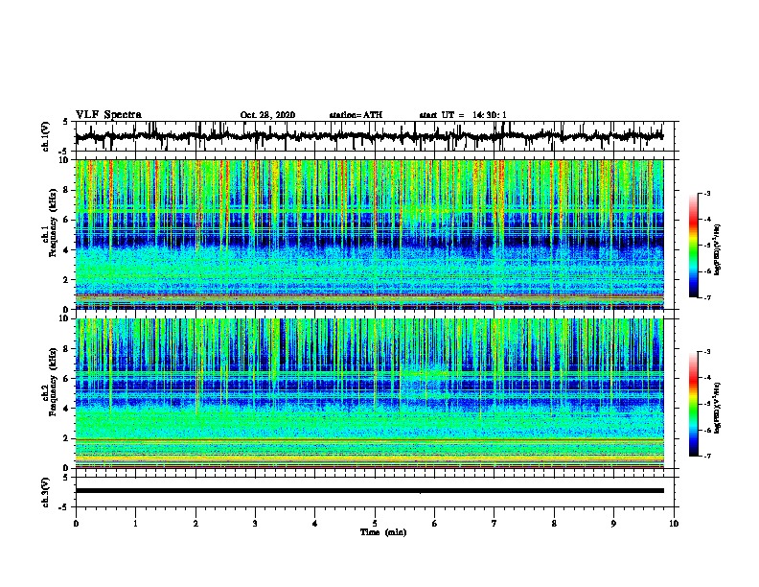This screenshot has width=759, height=587.
Task: Click the "4" kHz tick on ch.1 frequency axis
Action: 68,250
